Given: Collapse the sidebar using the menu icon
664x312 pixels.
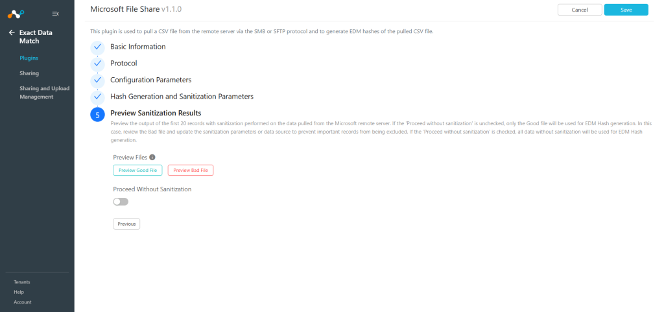Looking at the screenshot, I should point(55,14).
